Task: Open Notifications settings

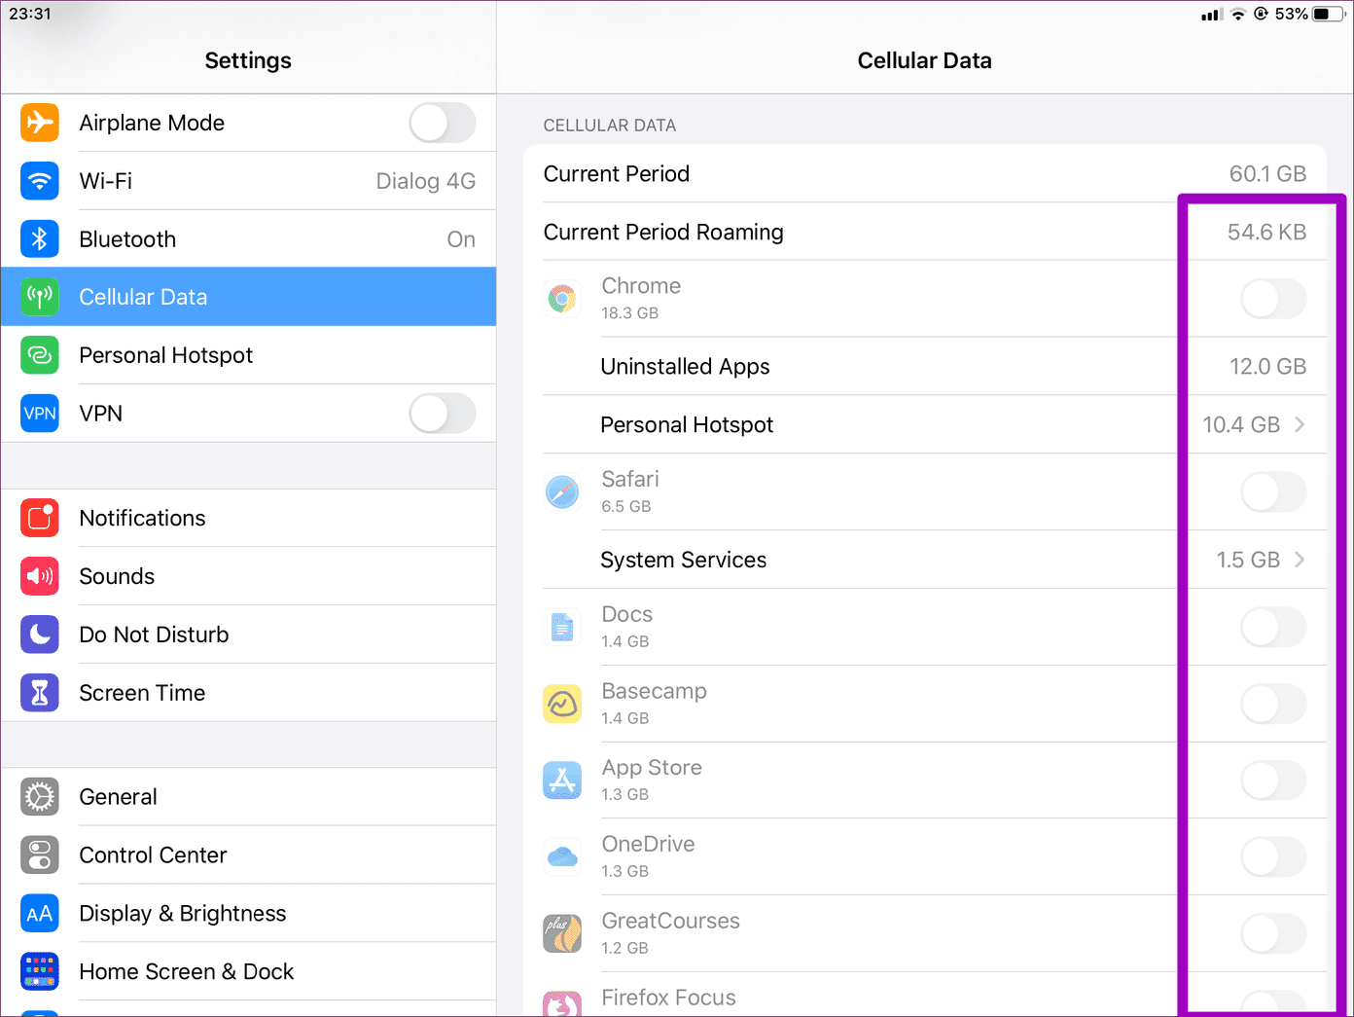Action: pyautogui.click(x=249, y=518)
